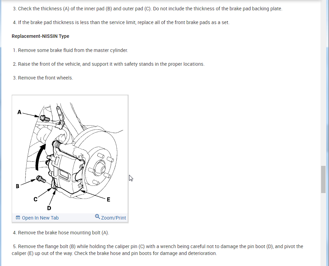
Task: Click label C in the caliper diagram
Action: coord(35,199)
